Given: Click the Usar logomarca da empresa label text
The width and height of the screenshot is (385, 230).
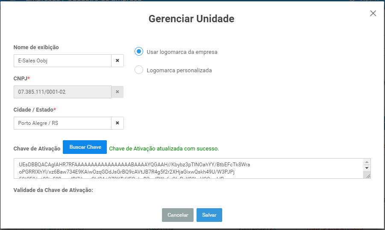Looking at the screenshot, I should coord(182,52).
